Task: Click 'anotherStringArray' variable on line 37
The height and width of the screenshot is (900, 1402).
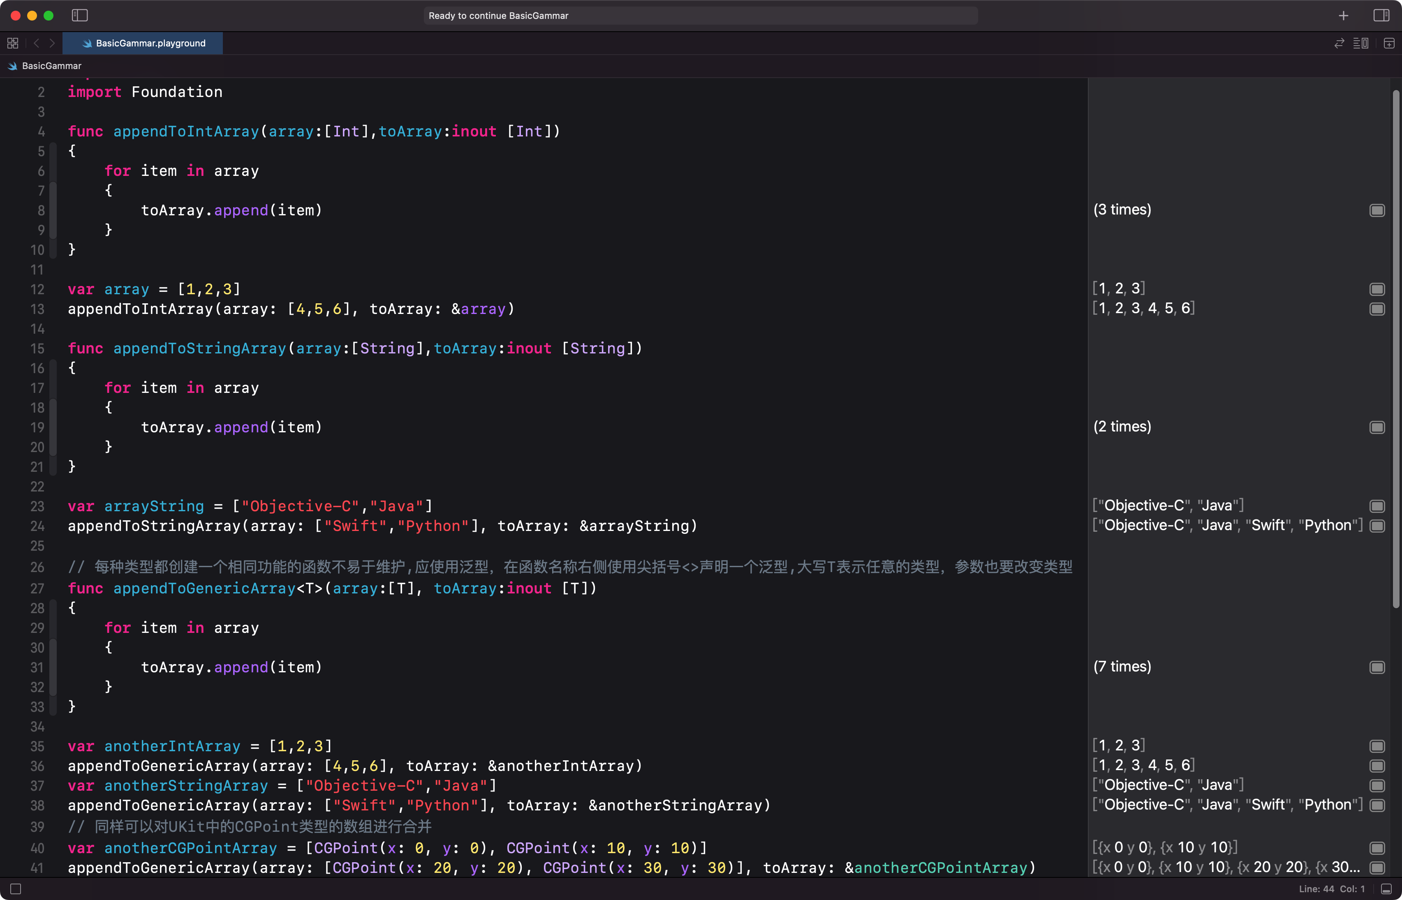Action: [x=186, y=786]
